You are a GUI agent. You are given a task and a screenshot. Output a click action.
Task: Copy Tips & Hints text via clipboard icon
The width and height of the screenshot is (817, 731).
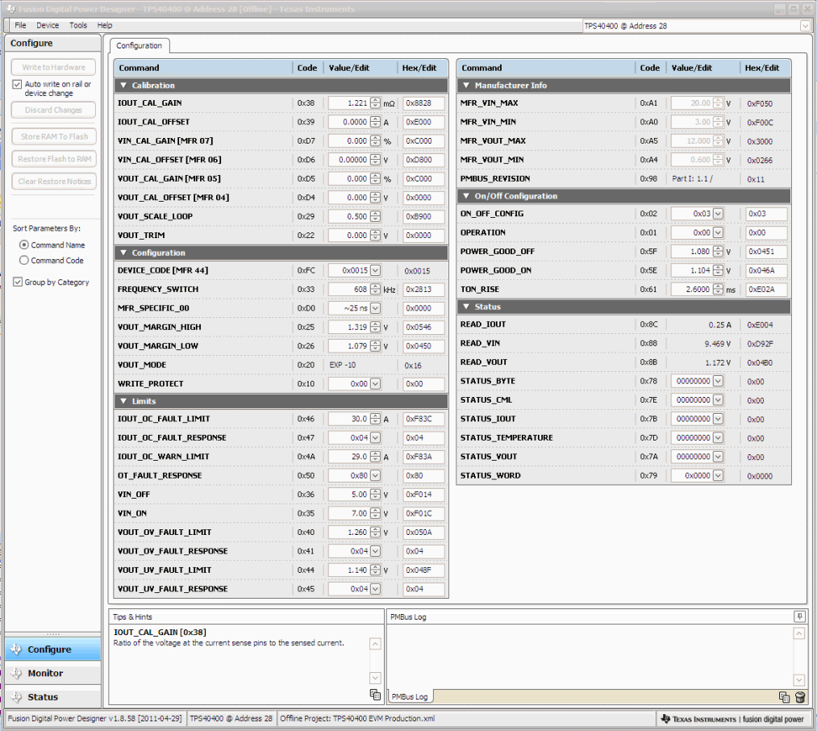click(x=375, y=694)
